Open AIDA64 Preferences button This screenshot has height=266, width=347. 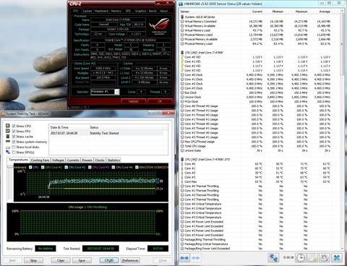click(130, 260)
